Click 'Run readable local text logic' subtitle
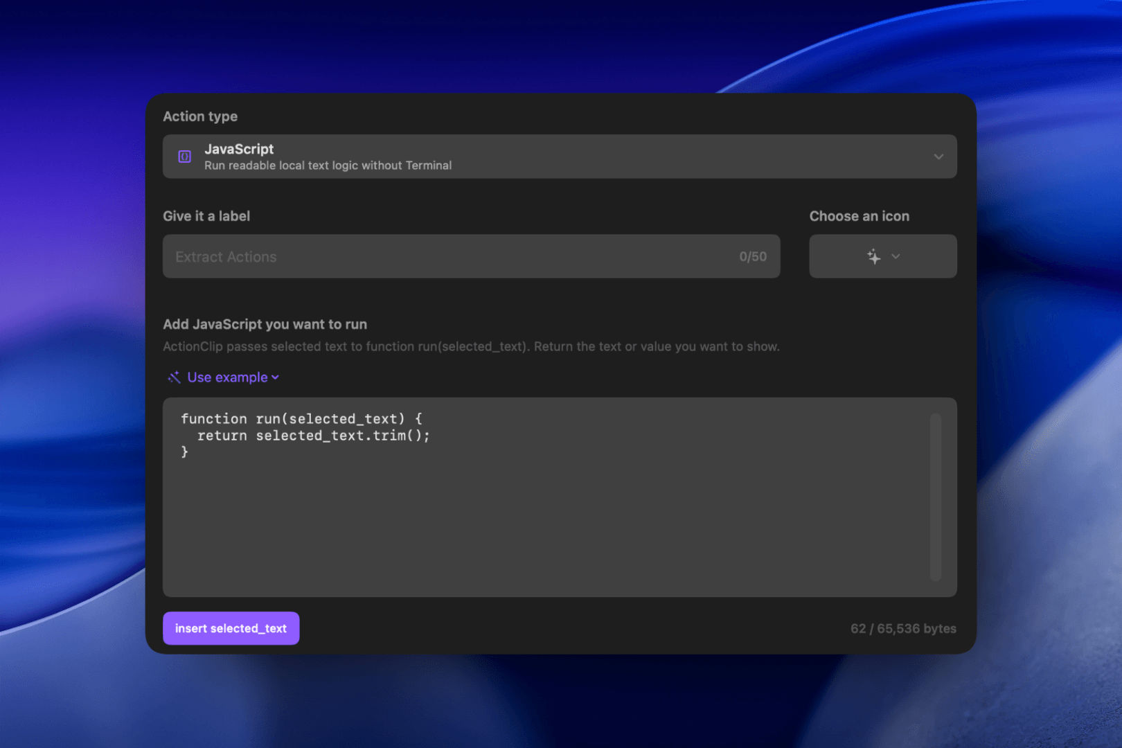The height and width of the screenshot is (748, 1122). click(x=328, y=166)
